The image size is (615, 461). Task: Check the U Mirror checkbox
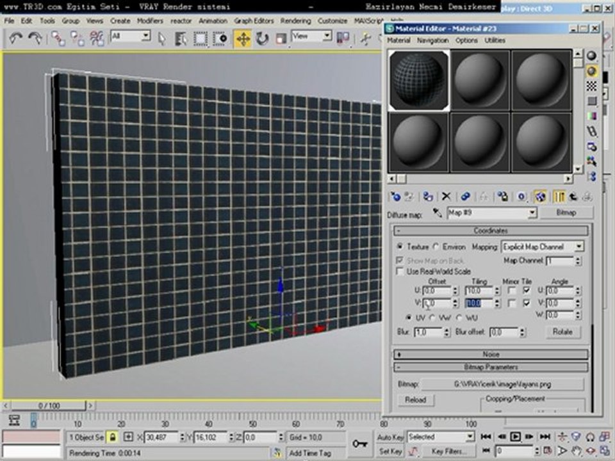(511, 291)
